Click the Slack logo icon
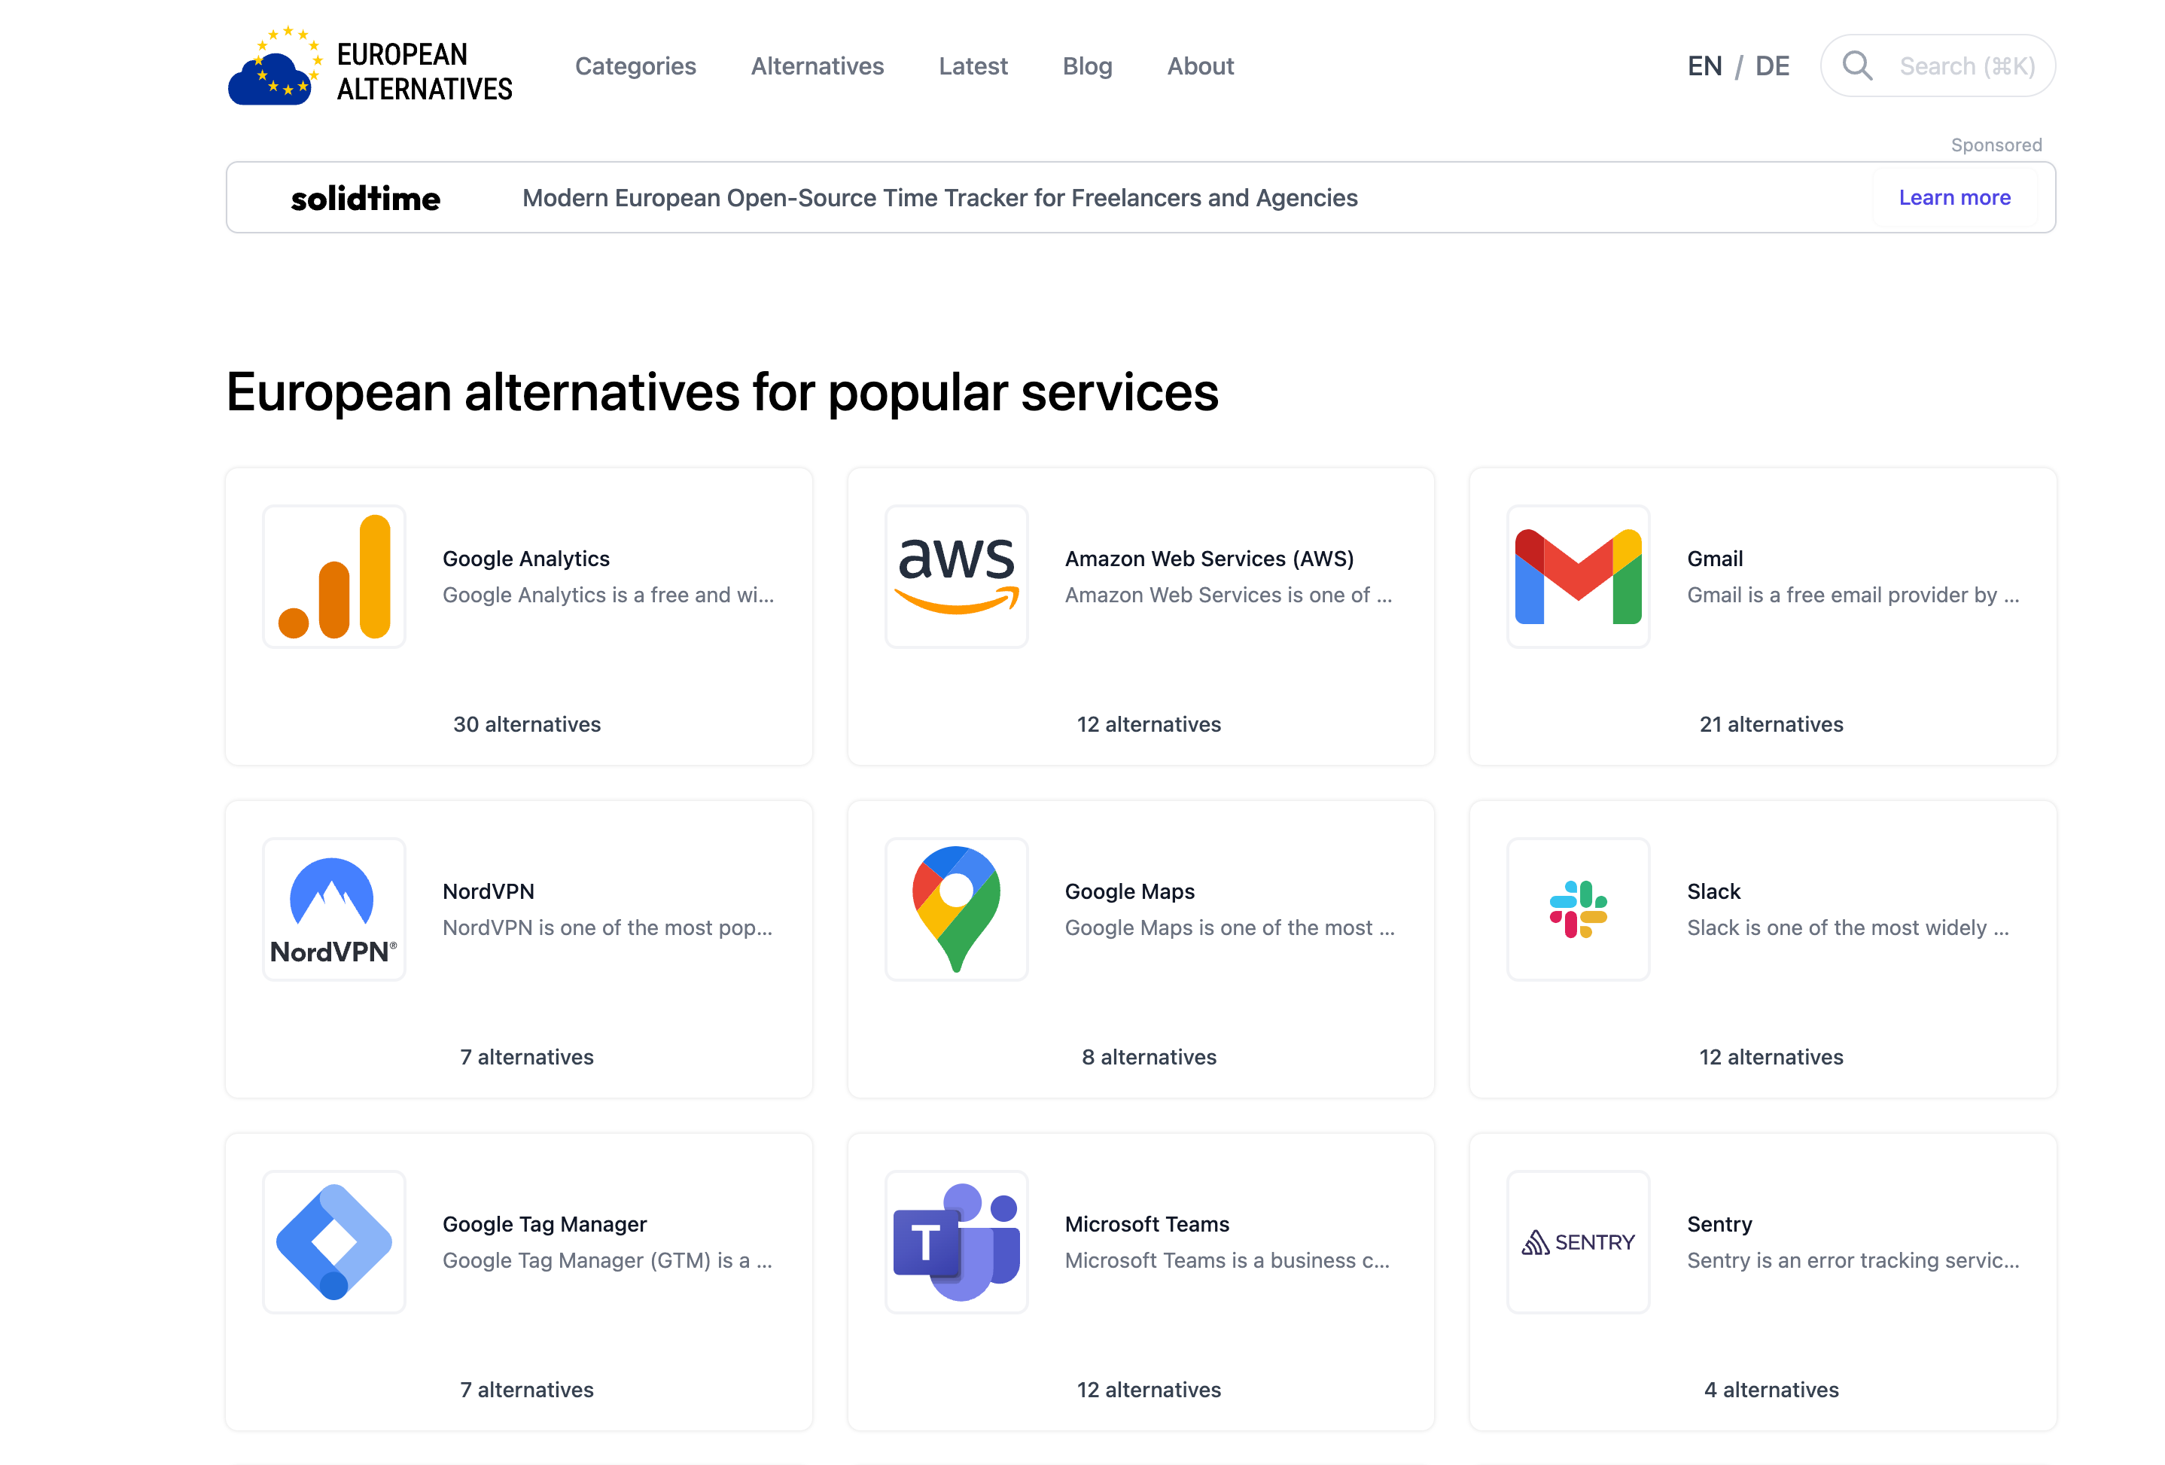2165x1465 pixels. click(1578, 909)
